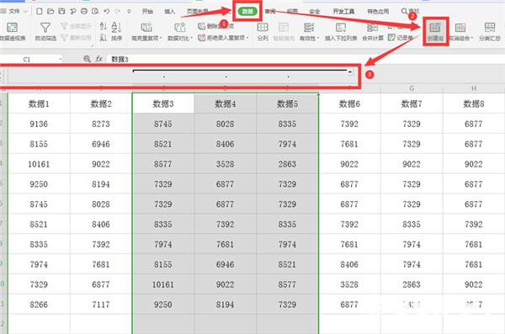Select the cell containing 7117
This screenshot has width=505, height=334.
(x=101, y=305)
